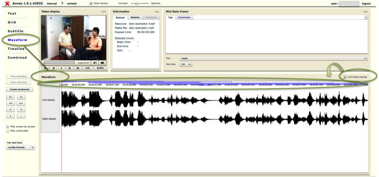Jump to start of video
The width and height of the screenshot is (379, 177).
(x=45, y=68)
